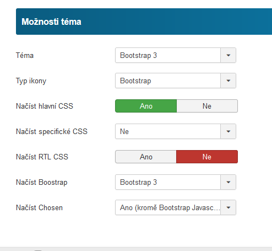Click arrow of Načíst specifické CSS select
272x251 pixels.
228,131
